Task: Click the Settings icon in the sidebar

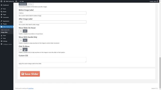Action: pos(2,41)
